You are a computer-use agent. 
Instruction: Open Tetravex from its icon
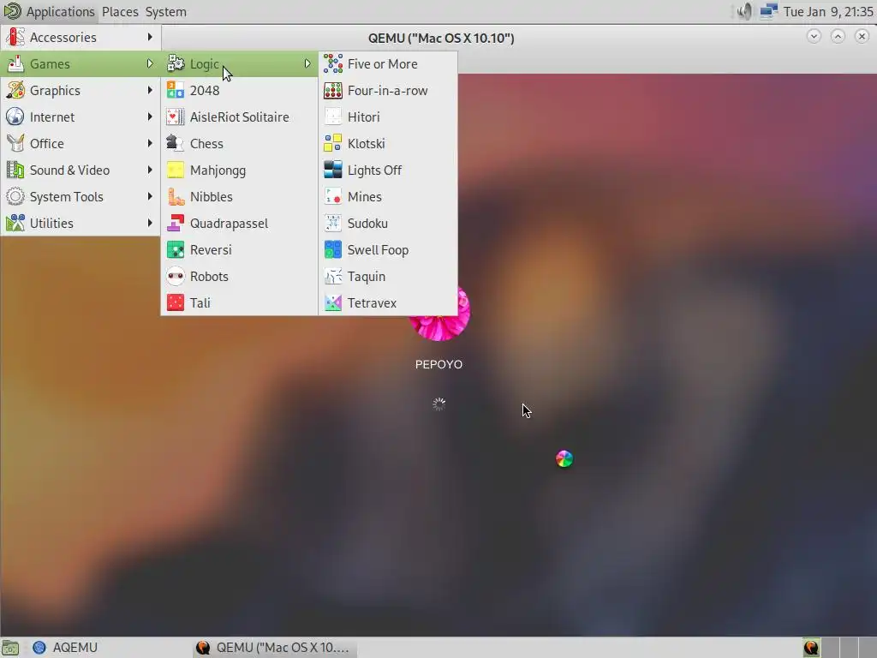333,302
